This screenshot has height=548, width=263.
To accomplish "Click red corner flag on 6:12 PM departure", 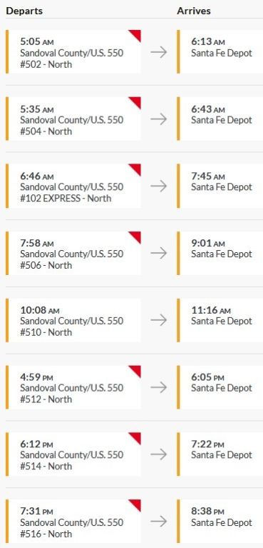I will click(x=136, y=437).
